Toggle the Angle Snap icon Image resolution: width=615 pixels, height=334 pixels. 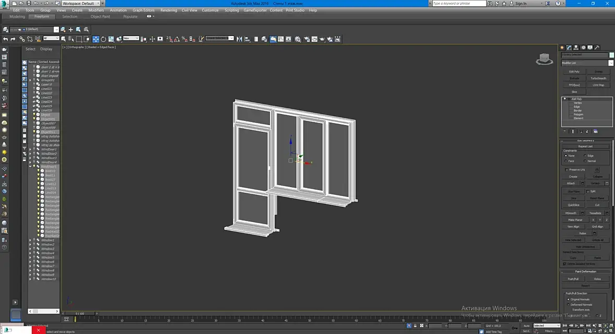point(177,39)
